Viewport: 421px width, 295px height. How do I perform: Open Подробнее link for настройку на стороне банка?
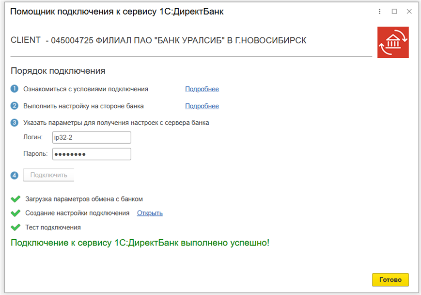202,106
